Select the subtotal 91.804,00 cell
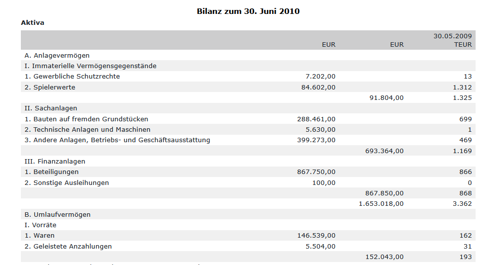Image resolution: width=491 pixels, height=265 pixels. [387, 98]
